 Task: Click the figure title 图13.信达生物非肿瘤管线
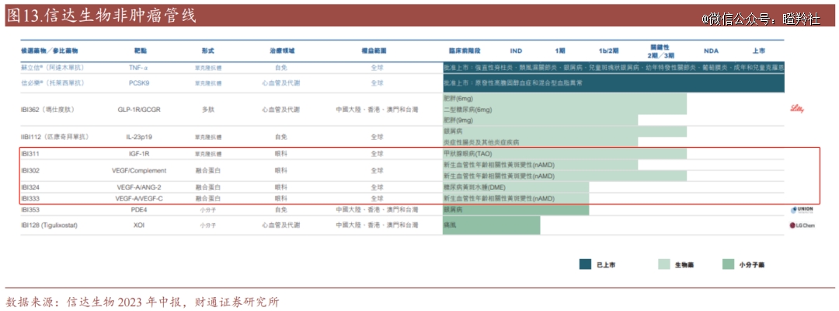pos(101,16)
